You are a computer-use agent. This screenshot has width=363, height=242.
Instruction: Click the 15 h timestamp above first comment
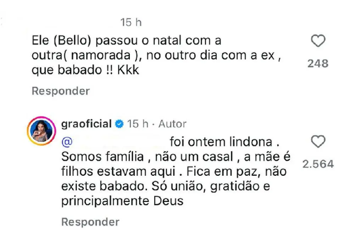tap(131, 23)
